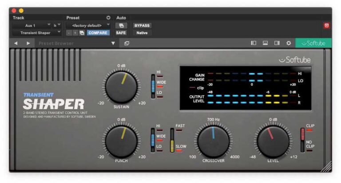Open Softube settings gear
Image resolution: width=341 pixels, height=183 pixels.
click(289, 43)
